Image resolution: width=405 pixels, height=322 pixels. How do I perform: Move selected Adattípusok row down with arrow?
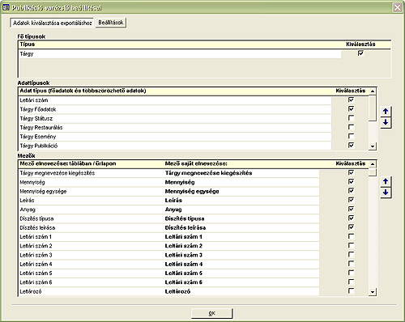point(386,122)
